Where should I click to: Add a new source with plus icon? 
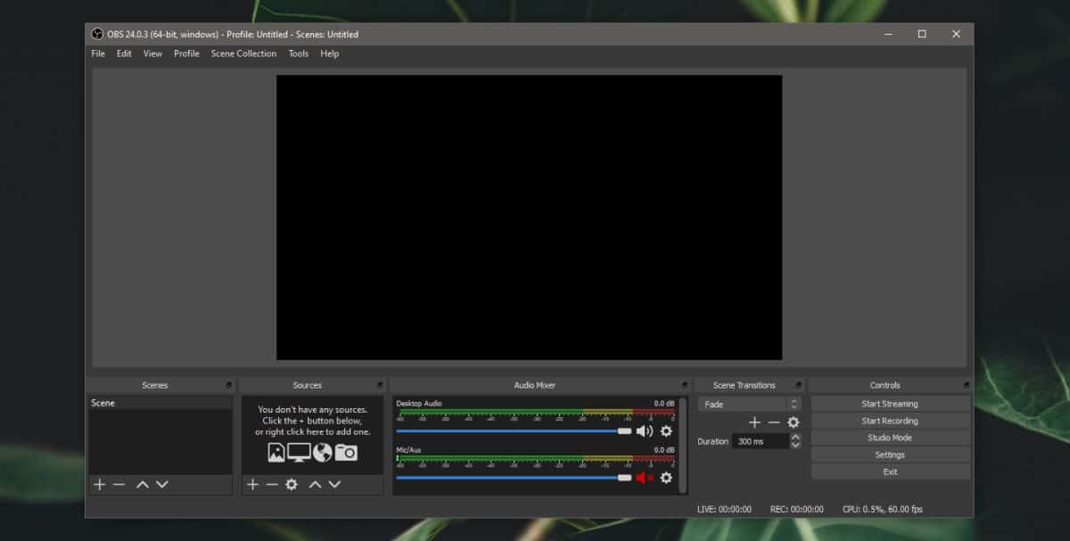click(252, 484)
